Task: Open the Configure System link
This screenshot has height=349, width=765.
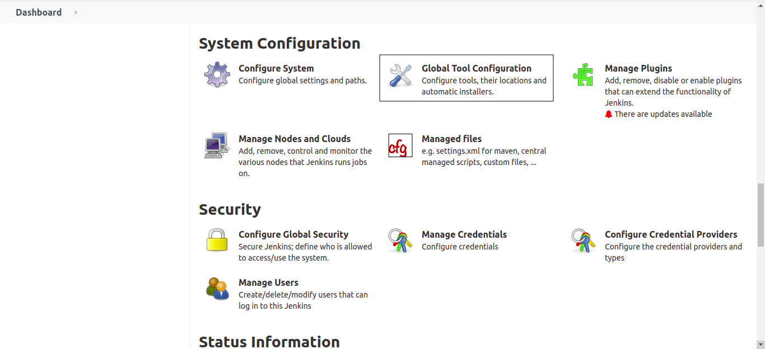Action: click(x=276, y=68)
